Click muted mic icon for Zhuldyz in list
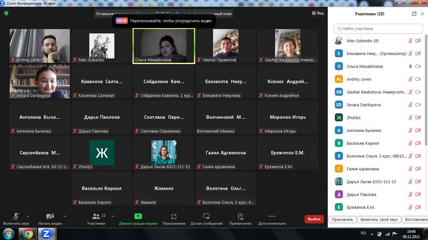The height and width of the screenshot is (240, 428). pos(410,118)
